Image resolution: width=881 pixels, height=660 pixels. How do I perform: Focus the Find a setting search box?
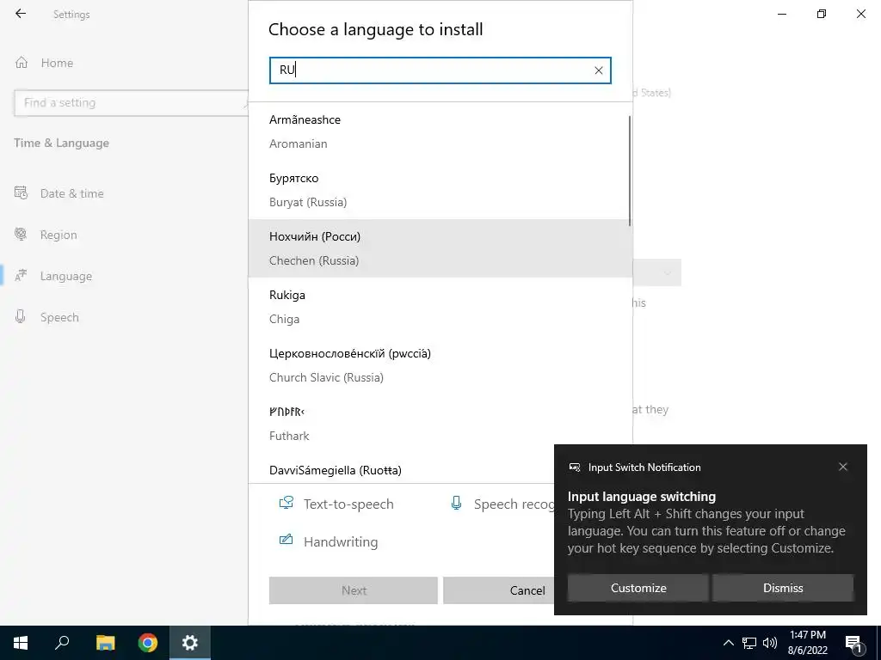click(131, 103)
